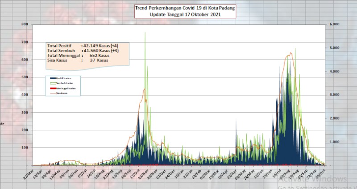Click left axis label '800'
Screen dimensions: 357x189
point(25,24)
